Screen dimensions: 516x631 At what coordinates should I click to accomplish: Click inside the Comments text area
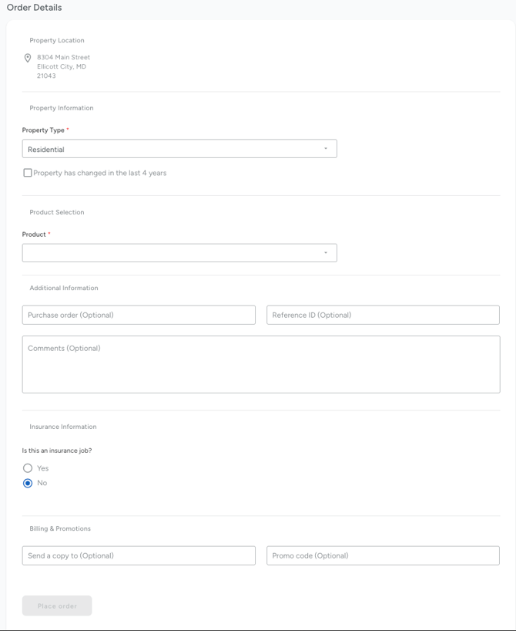pos(260,364)
